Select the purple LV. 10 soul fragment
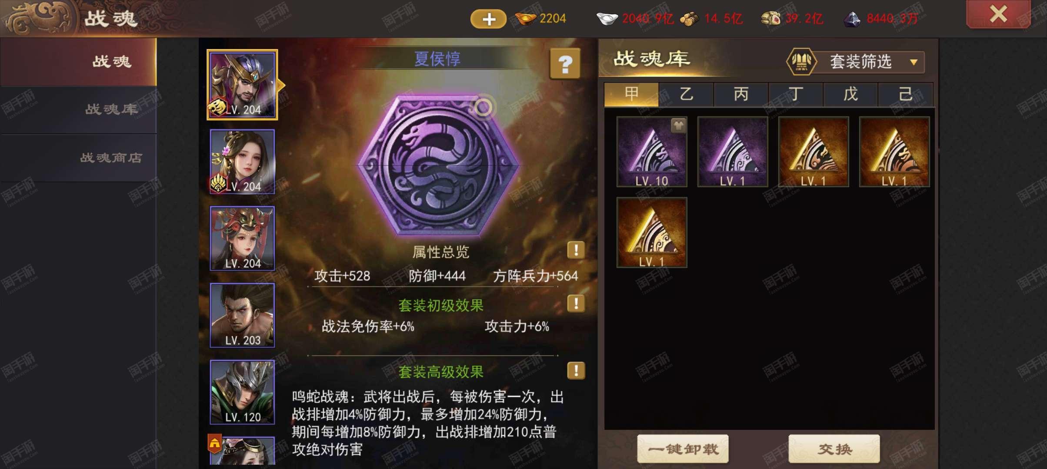The height and width of the screenshot is (469, 1047). click(x=652, y=152)
